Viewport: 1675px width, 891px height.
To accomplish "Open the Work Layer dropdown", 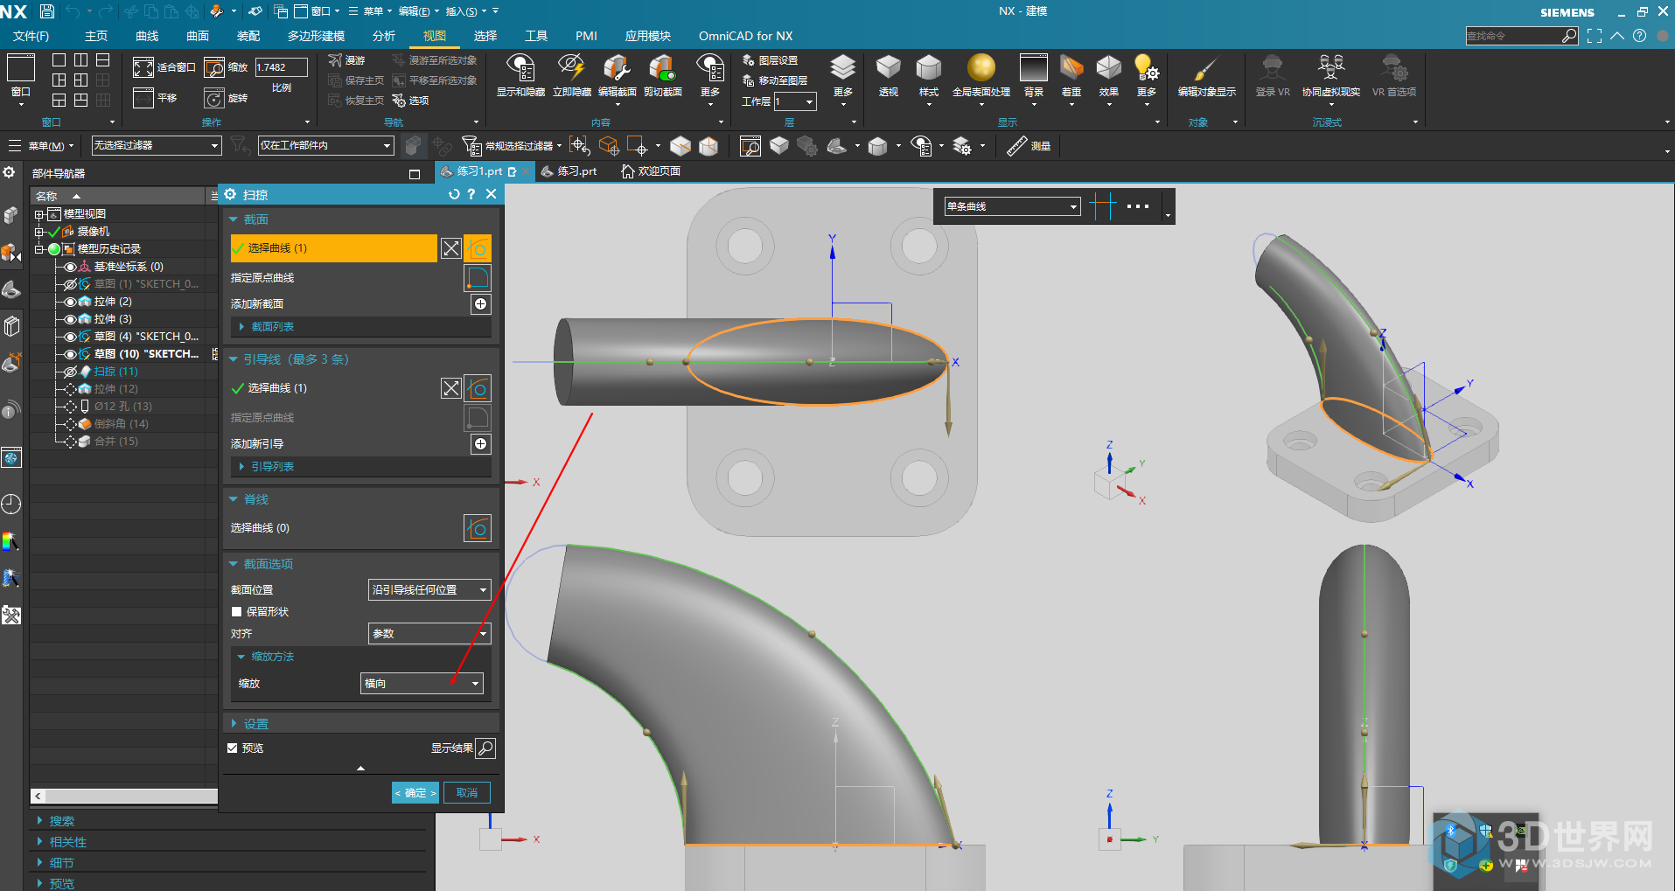I will click(x=795, y=101).
